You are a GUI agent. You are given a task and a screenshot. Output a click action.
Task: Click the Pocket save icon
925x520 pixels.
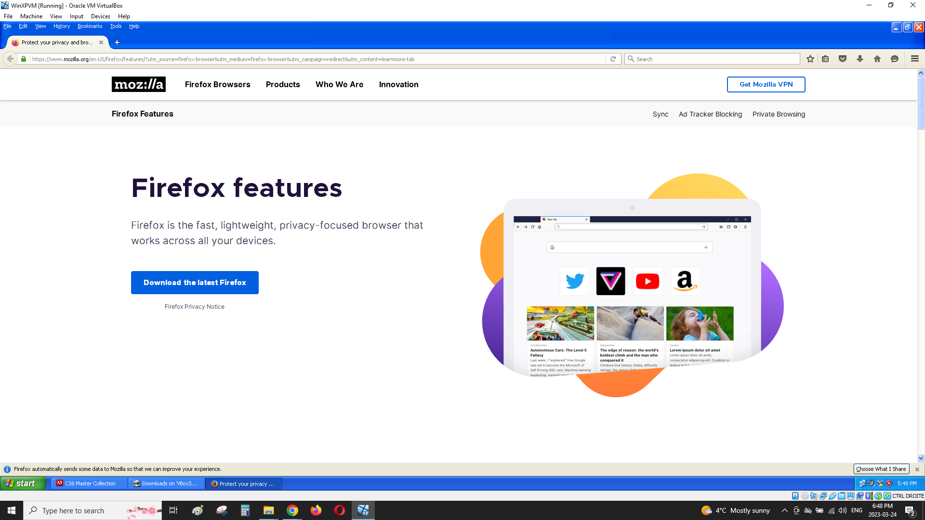pos(843,59)
